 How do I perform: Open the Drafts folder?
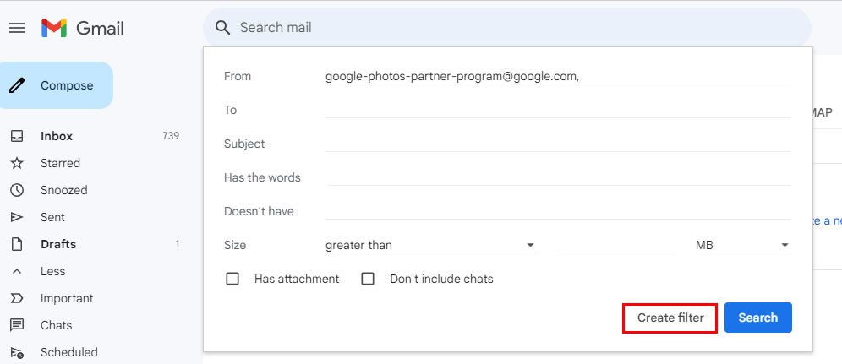click(58, 244)
